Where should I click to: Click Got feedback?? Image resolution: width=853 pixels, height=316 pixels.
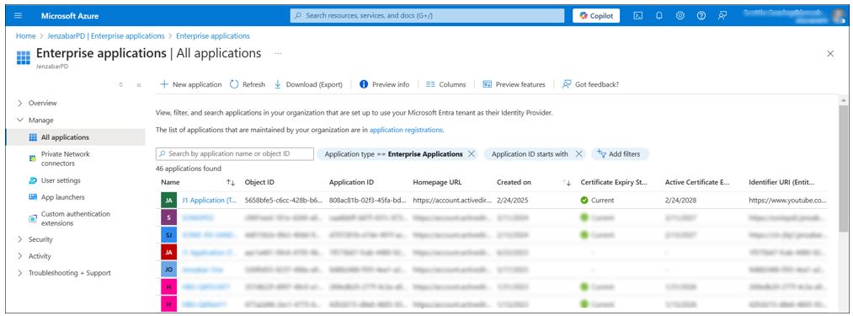tap(591, 84)
